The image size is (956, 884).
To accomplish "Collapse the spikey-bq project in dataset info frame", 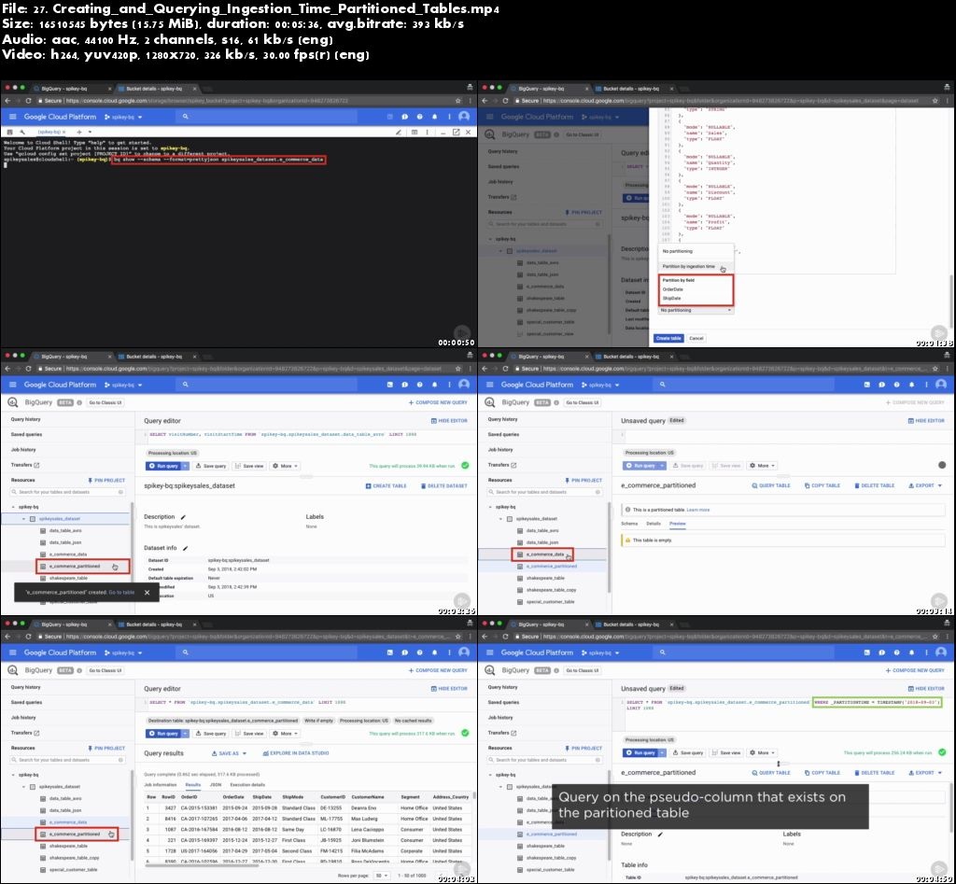I will pyautogui.click(x=13, y=507).
